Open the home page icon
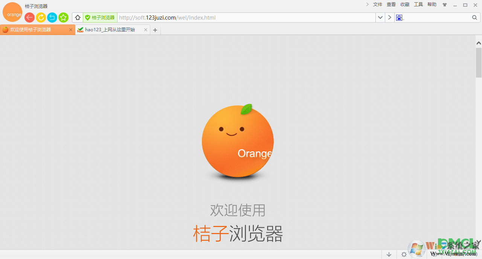 coord(78,17)
